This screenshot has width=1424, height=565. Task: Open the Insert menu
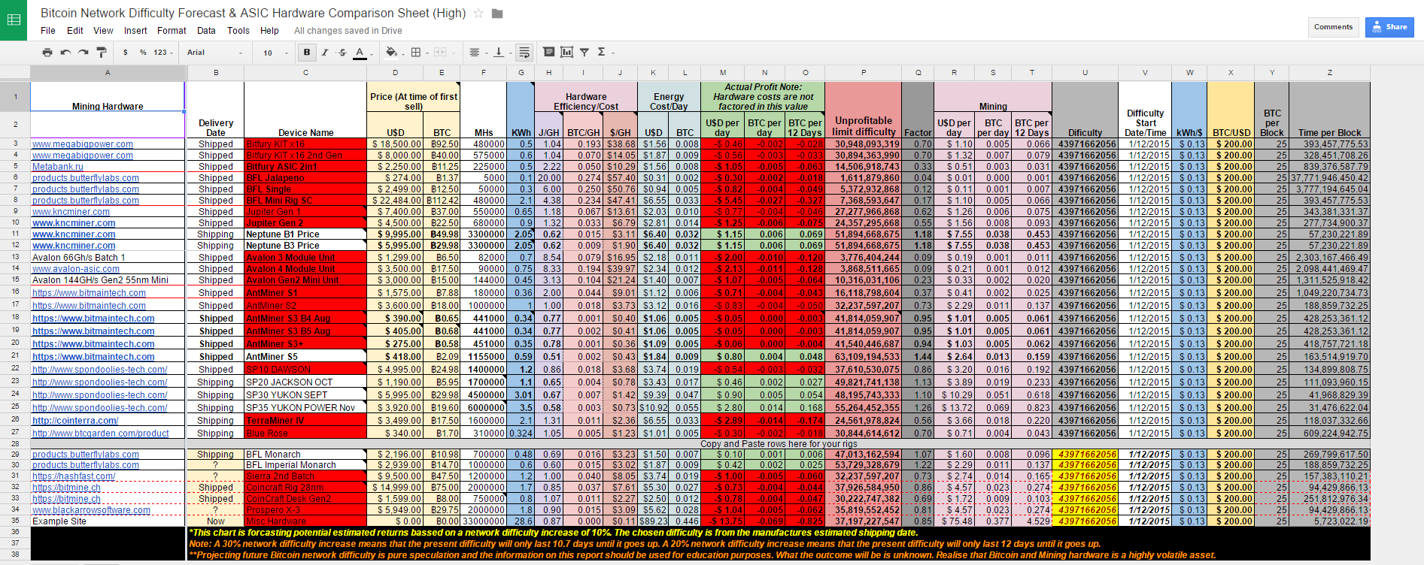(x=135, y=31)
